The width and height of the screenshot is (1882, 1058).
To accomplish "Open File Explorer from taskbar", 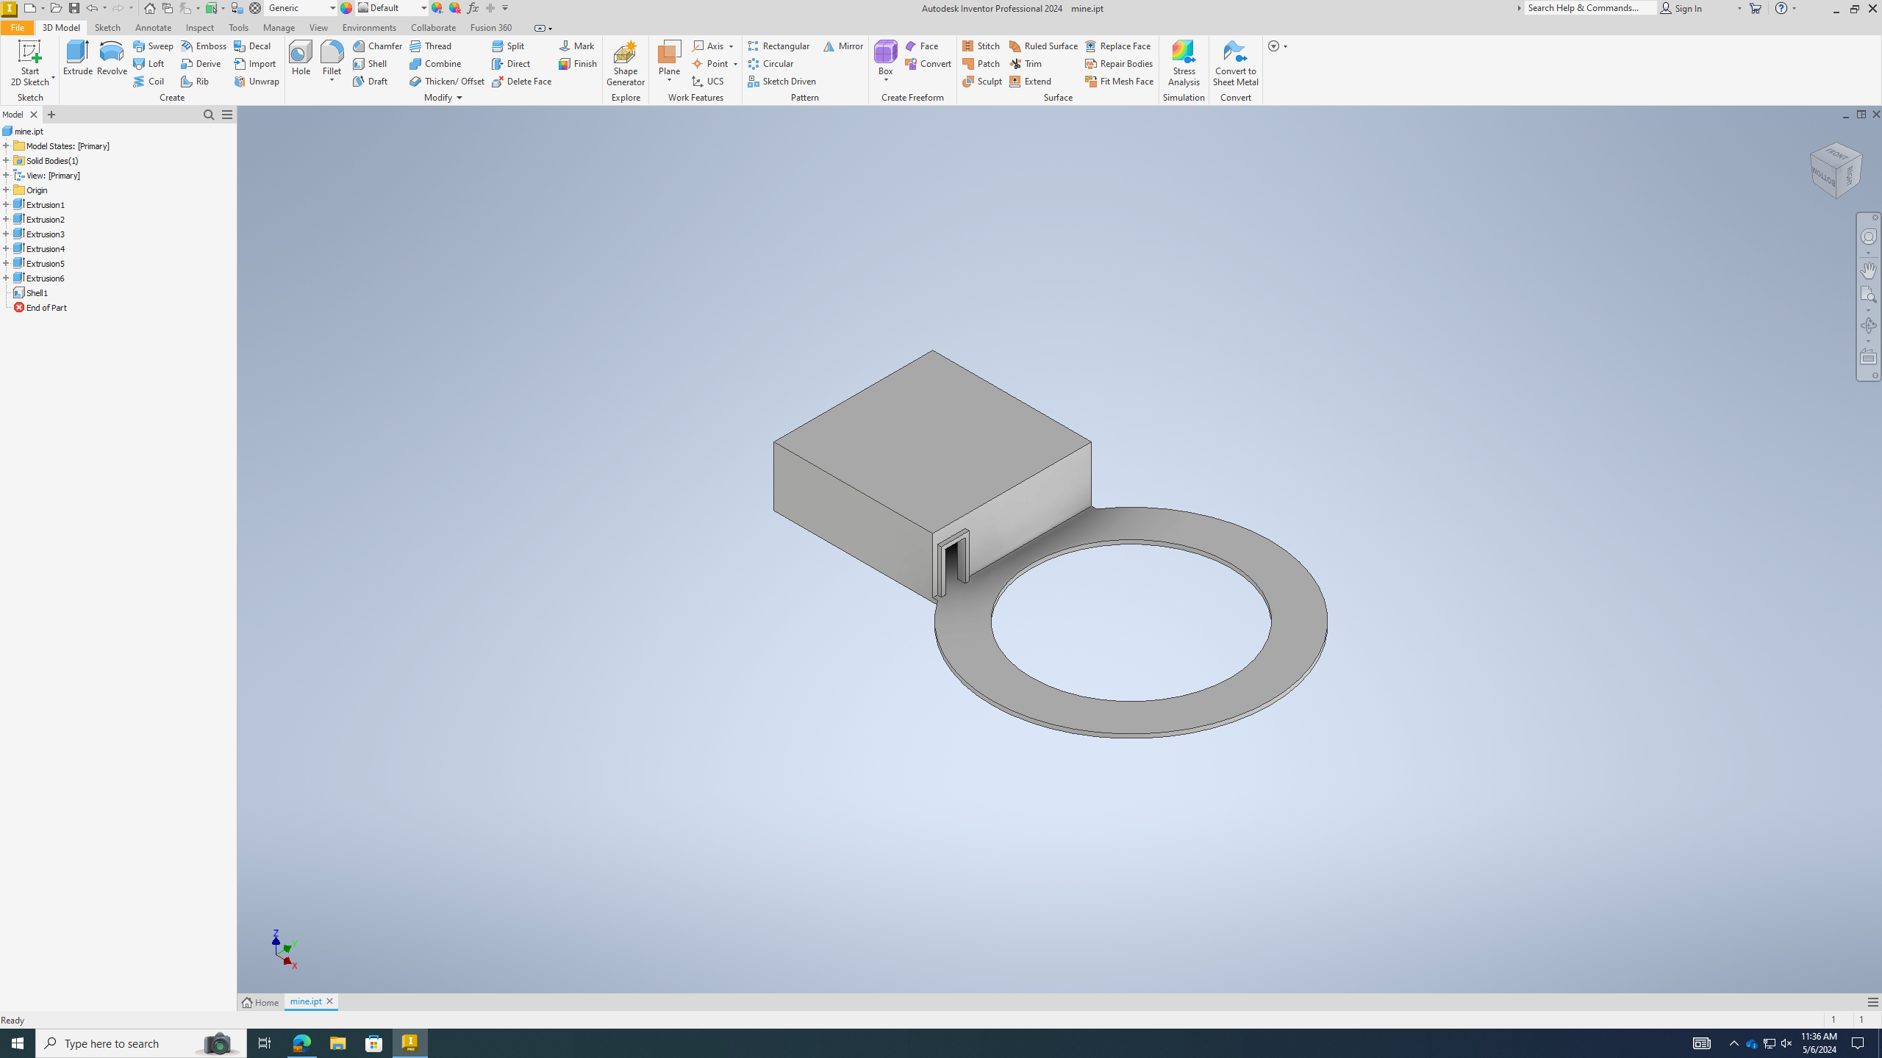I will click(337, 1043).
